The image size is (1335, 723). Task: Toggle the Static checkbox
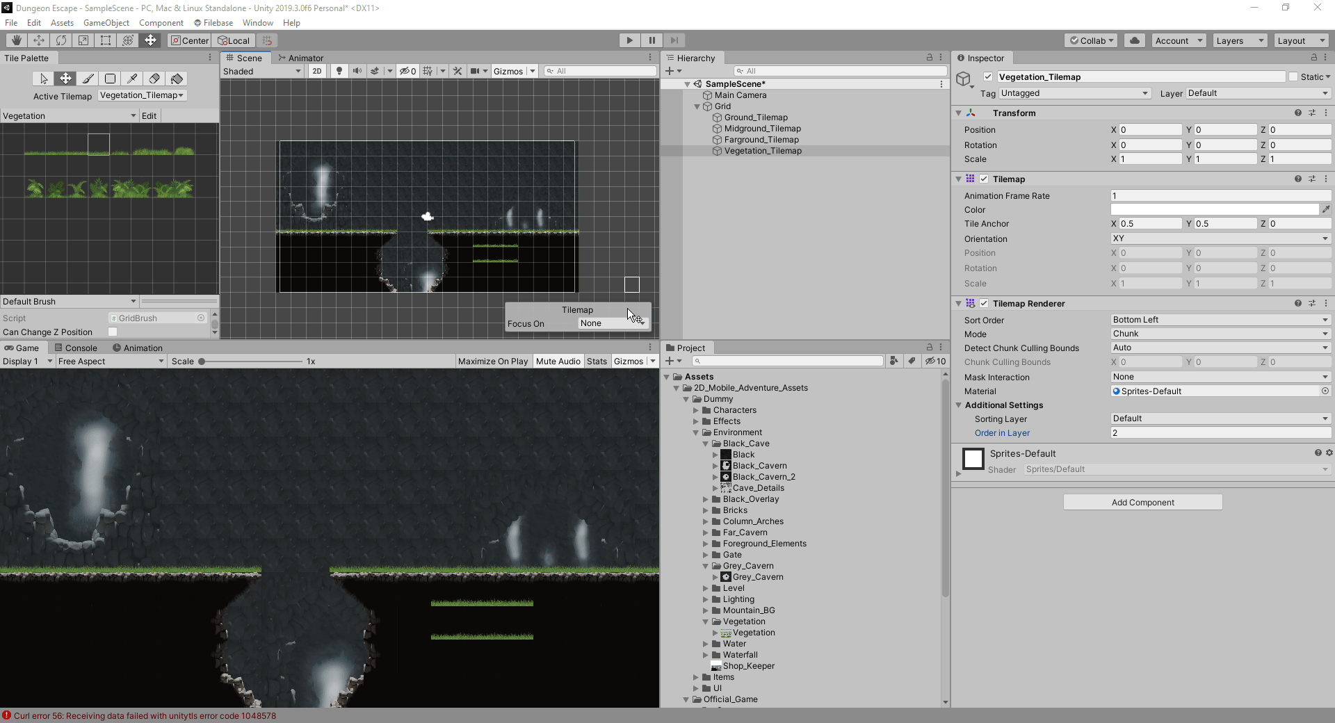click(x=1293, y=76)
